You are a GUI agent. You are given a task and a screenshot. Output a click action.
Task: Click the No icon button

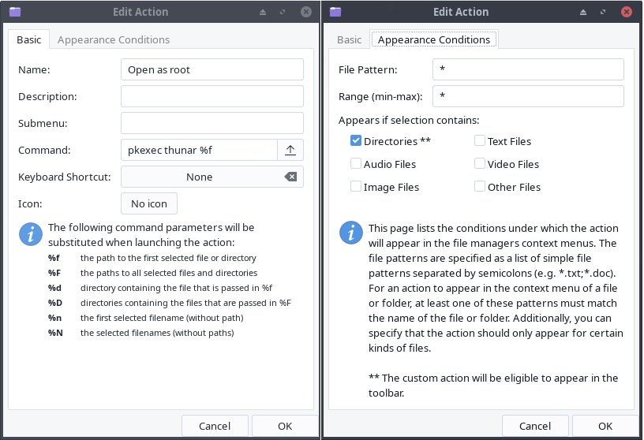(149, 203)
